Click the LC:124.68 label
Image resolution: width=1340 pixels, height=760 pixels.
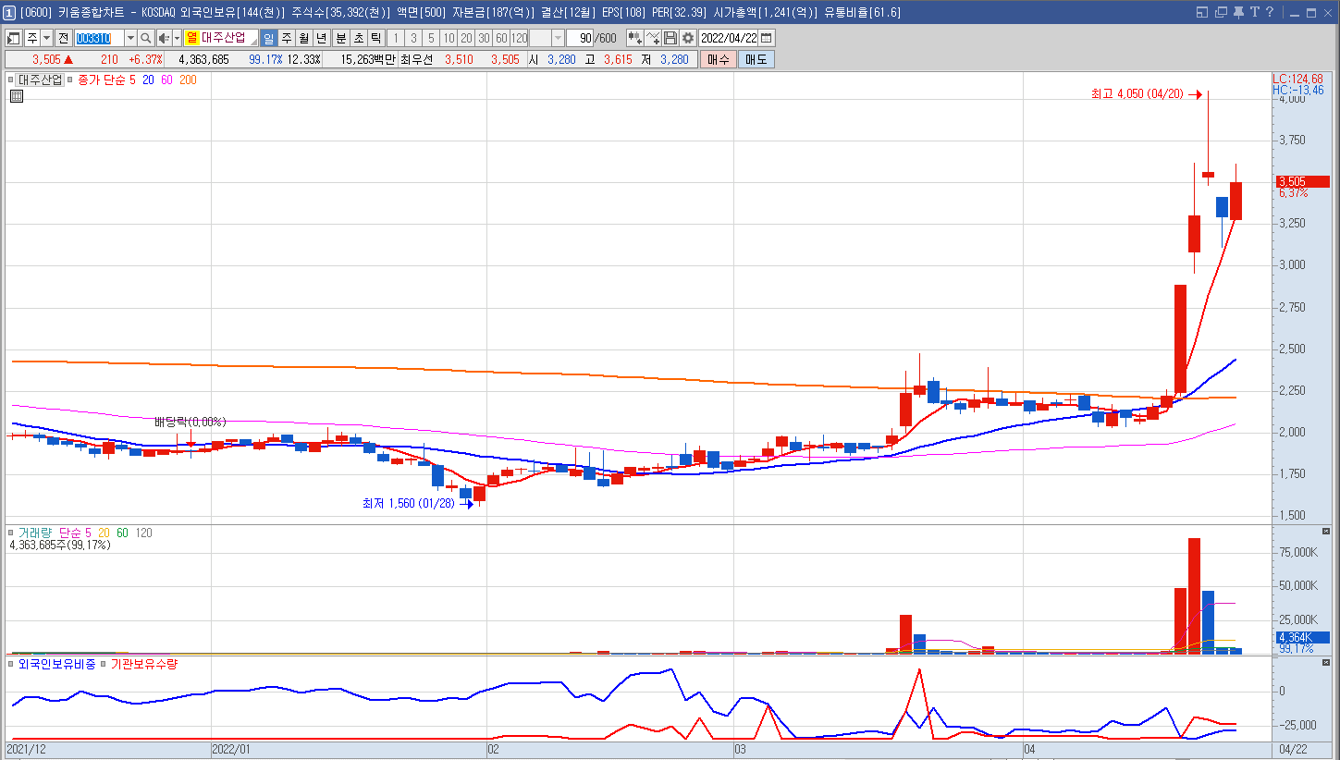[x=1297, y=79]
